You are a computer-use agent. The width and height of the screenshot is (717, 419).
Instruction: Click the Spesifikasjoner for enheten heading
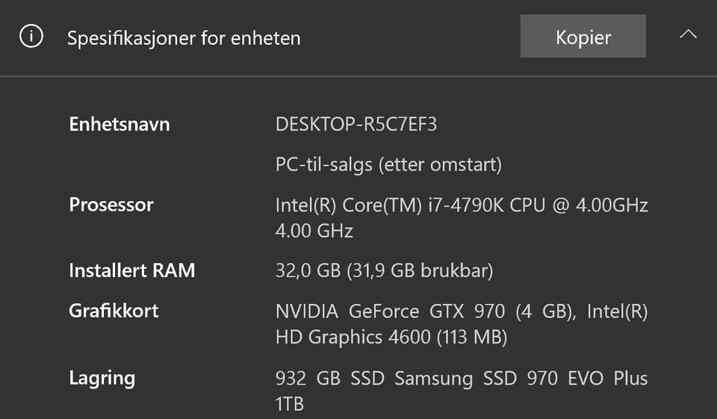pyautogui.click(x=184, y=38)
